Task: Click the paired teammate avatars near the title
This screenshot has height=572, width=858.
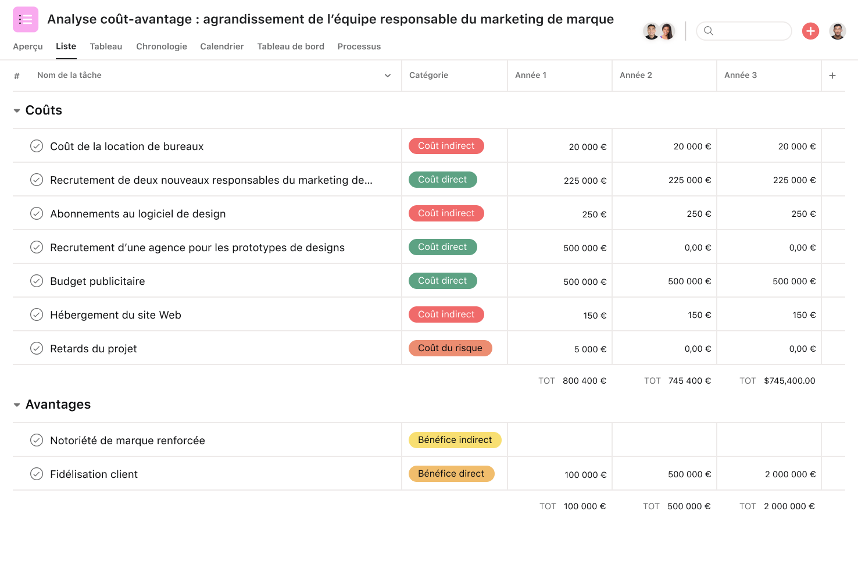Action: (659, 31)
